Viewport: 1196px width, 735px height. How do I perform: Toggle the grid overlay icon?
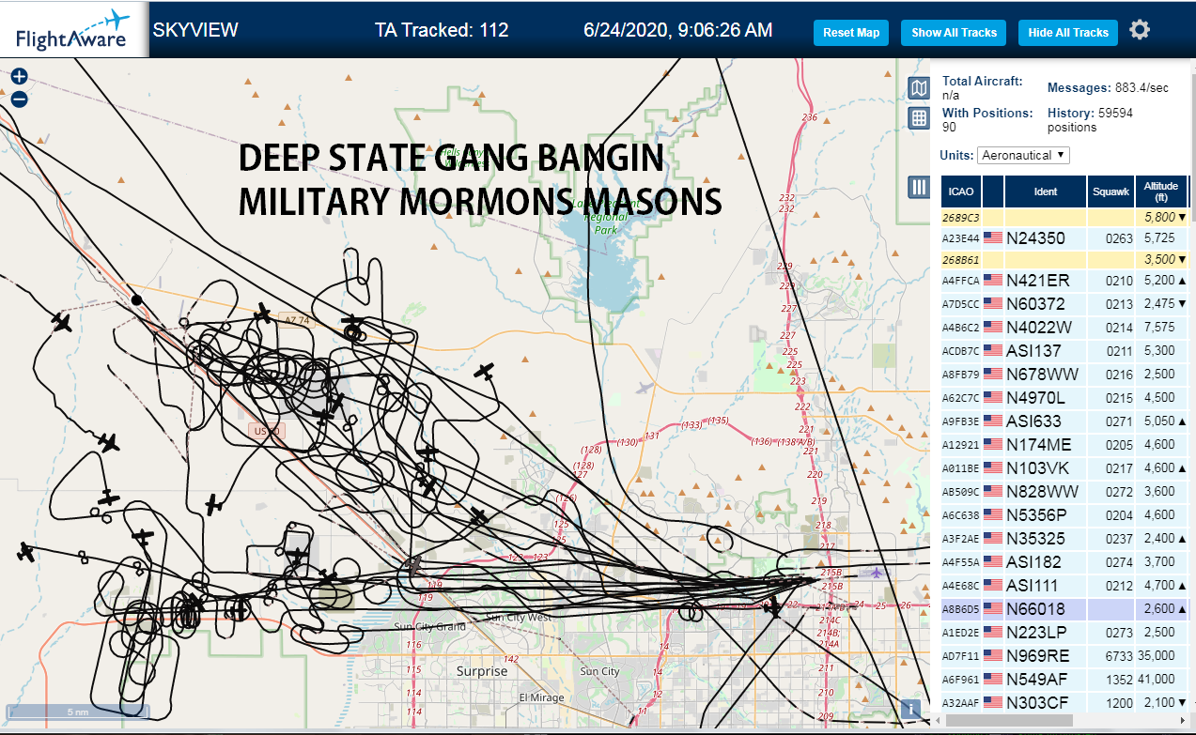[920, 118]
